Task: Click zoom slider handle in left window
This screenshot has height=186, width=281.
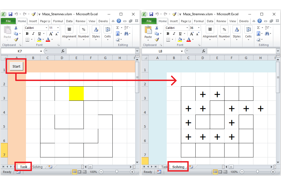Action: [117, 172]
